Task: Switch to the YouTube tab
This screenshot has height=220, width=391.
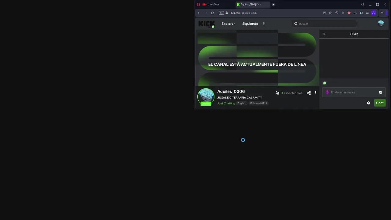Action: (217, 5)
